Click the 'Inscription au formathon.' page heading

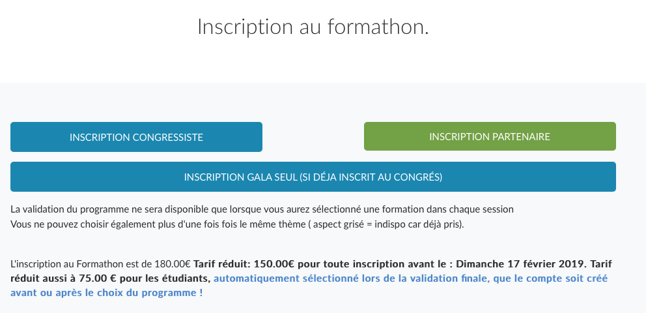(x=313, y=27)
